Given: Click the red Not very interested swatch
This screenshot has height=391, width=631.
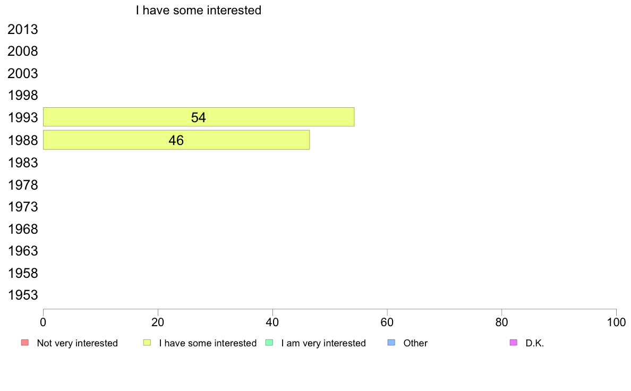Looking at the screenshot, I should (x=24, y=343).
